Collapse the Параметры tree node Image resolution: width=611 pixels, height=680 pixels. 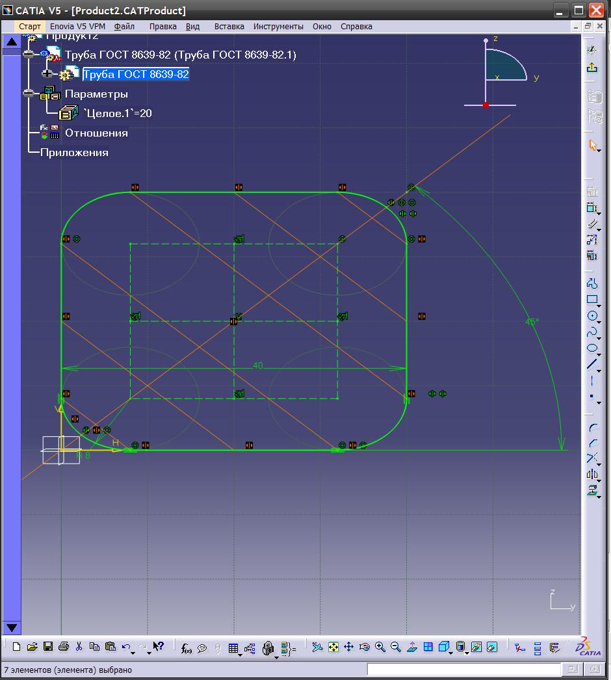coord(29,93)
